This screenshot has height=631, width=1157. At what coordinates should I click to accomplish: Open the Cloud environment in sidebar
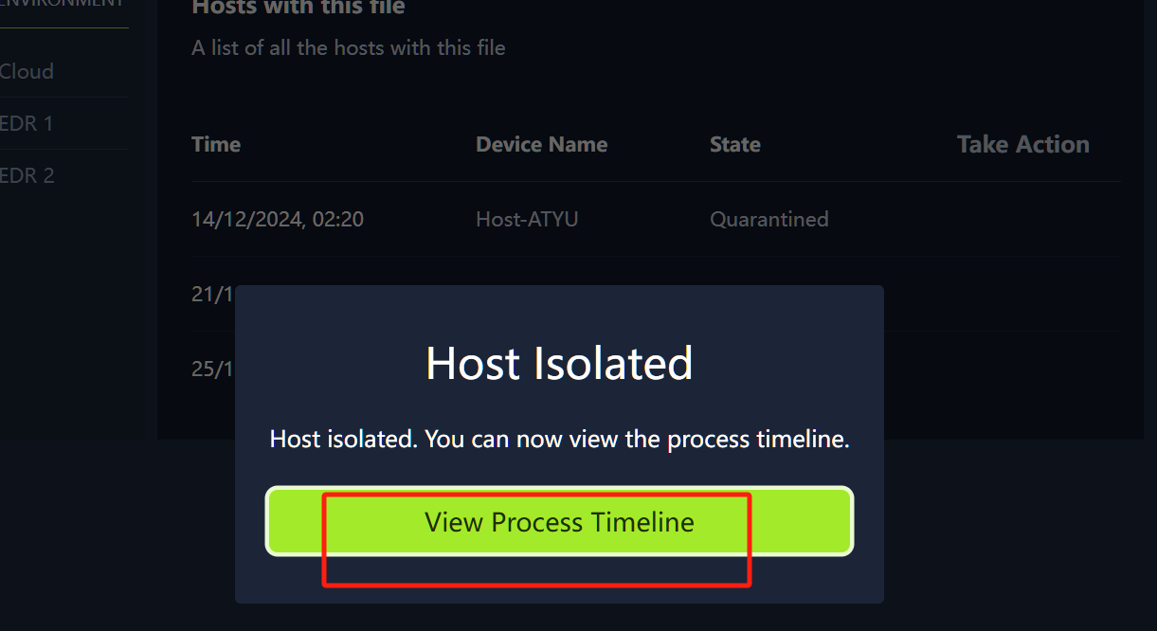point(27,72)
